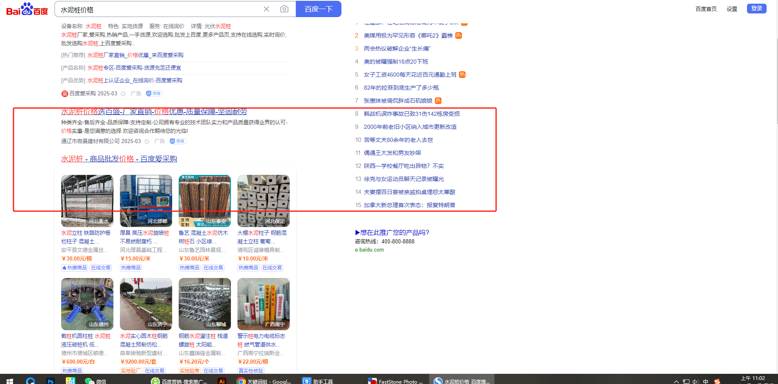Image resolution: width=778 pixels, height=384 pixels.
Task: Open the e.baidu.com link
Action: click(x=369, y=250)
